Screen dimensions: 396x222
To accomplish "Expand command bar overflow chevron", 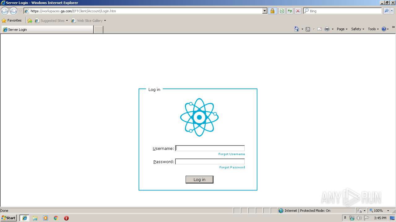I will 393,27.
